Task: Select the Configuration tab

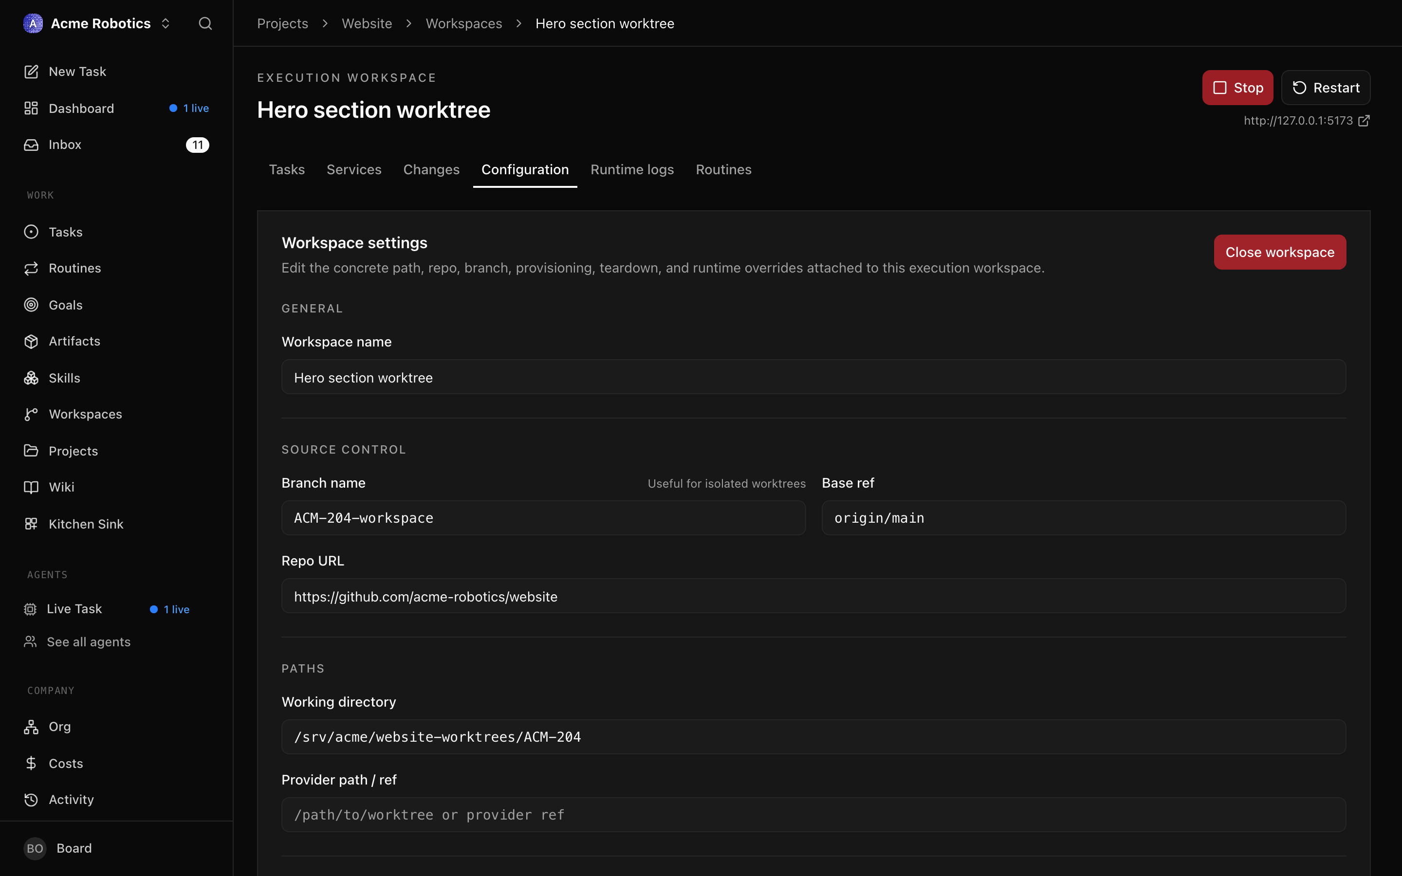Action: point(525,169)
